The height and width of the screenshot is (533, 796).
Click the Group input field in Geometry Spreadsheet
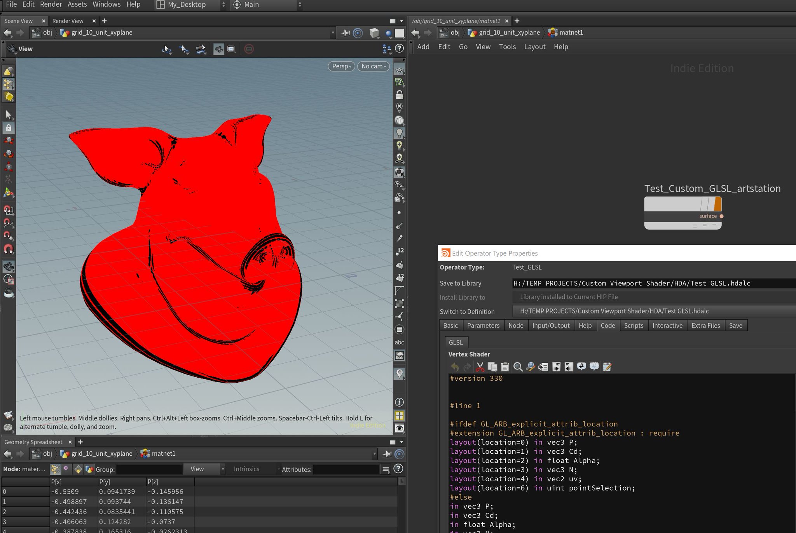[149, 469]
